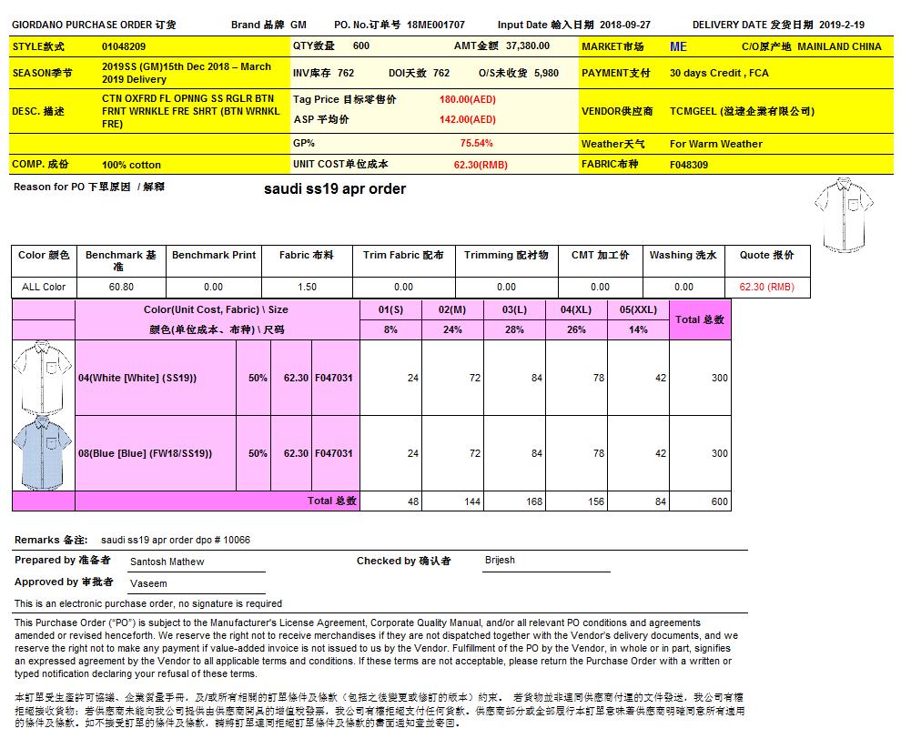
Task: Click the PO number 18ME001707
Action: click(x=436, y=25)
